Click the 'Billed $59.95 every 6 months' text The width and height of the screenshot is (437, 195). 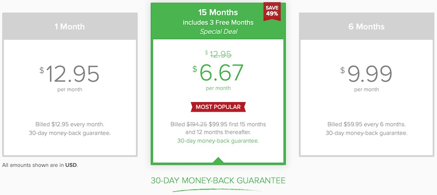point(367,124)
